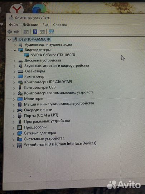The width and height of the screenshot is (145, 194).
Task: Click the Back arrow toolbar icon
Action: [10, 32]
